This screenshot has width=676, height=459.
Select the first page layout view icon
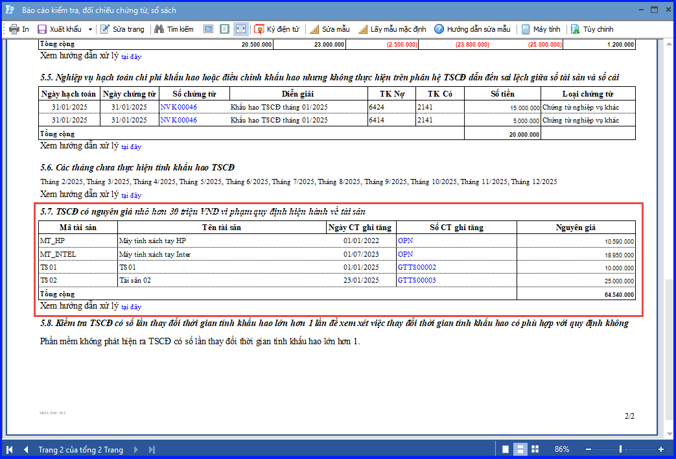pyautogui.click(x=208, y=29)
